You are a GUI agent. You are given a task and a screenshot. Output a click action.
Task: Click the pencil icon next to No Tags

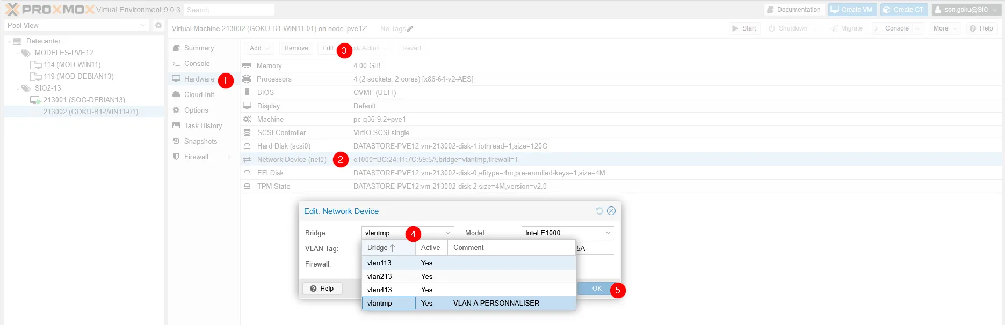click(410, 29)
